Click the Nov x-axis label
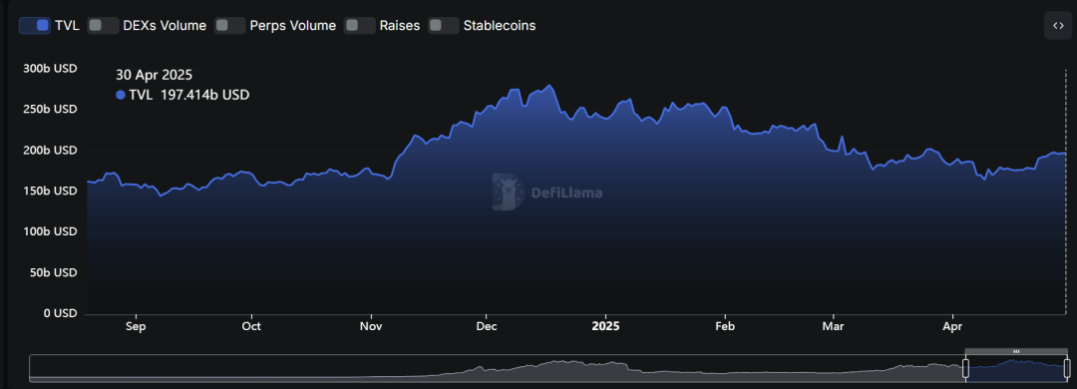Viewport: 1077px width, 389px height. pos(371,326)
